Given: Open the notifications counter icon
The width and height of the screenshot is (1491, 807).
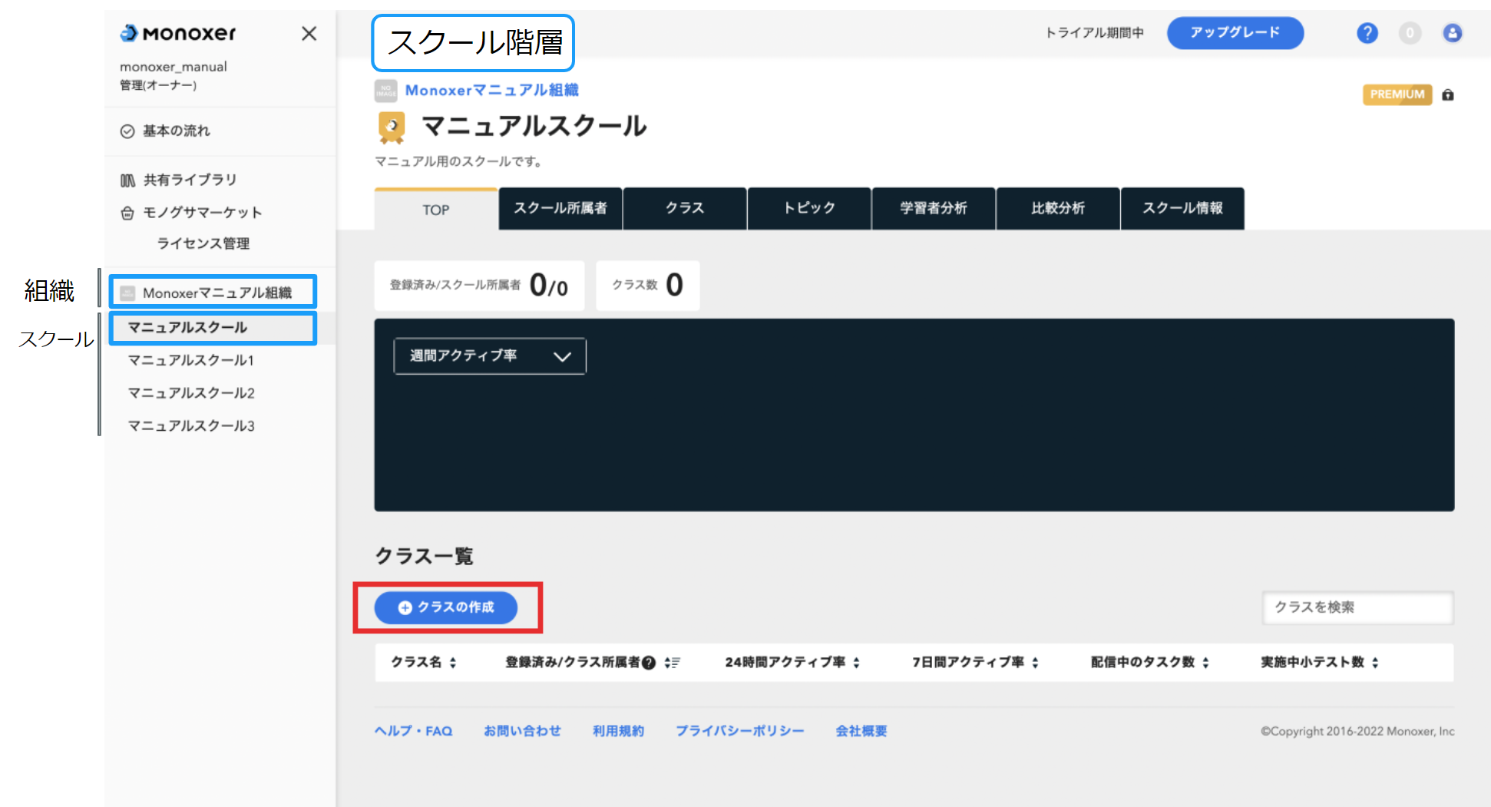Looking at the screenshot, I should tap(1410, 33).
